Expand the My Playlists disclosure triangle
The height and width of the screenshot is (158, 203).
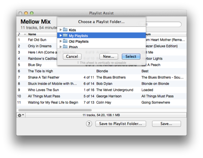[61, 36]
